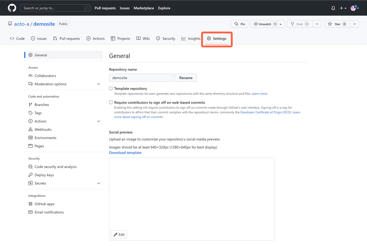The image size is (367, 246).
Task: Open notifications bell icon
Action: click(x=333, y=8)
